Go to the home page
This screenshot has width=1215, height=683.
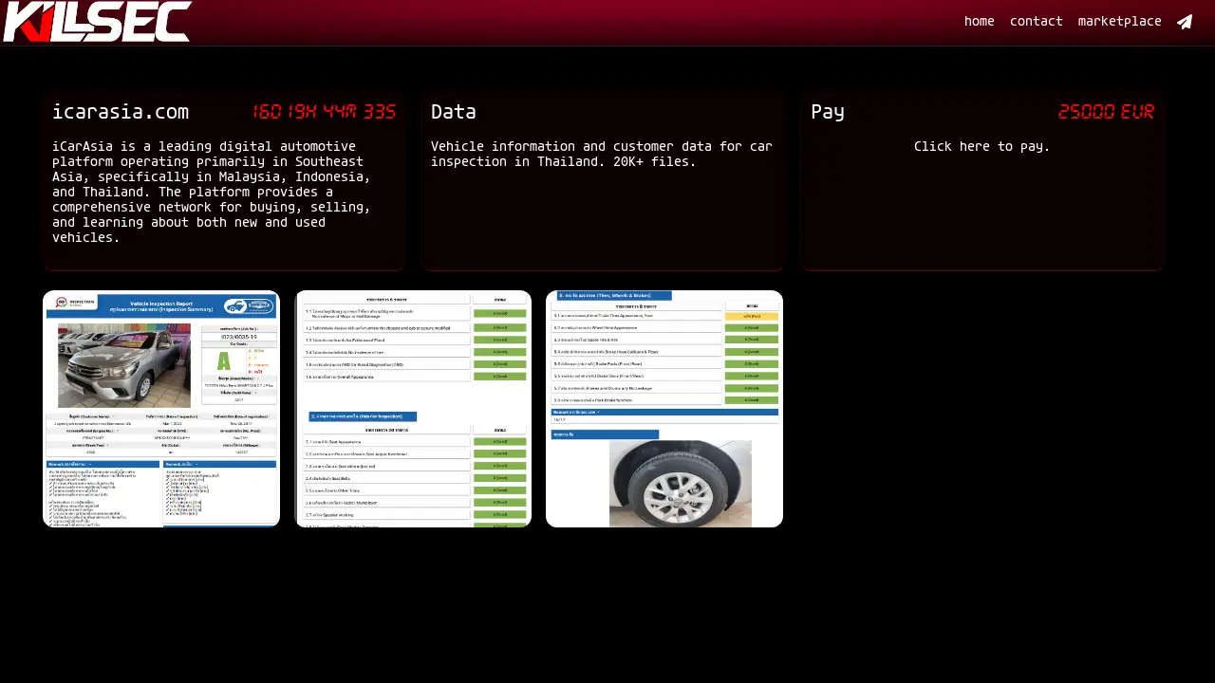coord(979,22)
